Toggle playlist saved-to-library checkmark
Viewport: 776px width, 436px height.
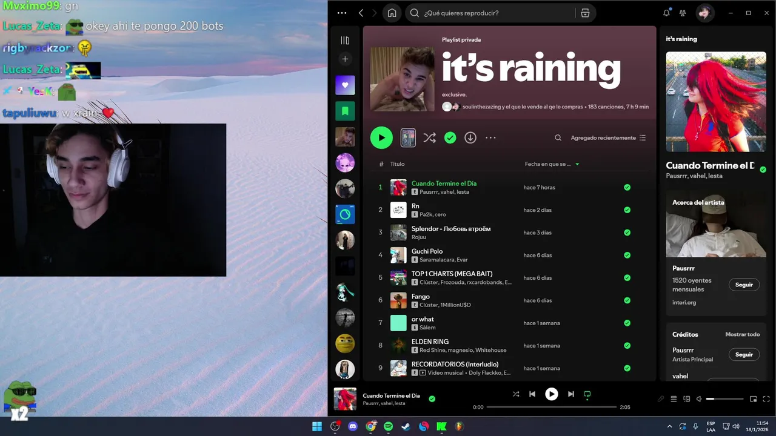click(x=450, y=137)
